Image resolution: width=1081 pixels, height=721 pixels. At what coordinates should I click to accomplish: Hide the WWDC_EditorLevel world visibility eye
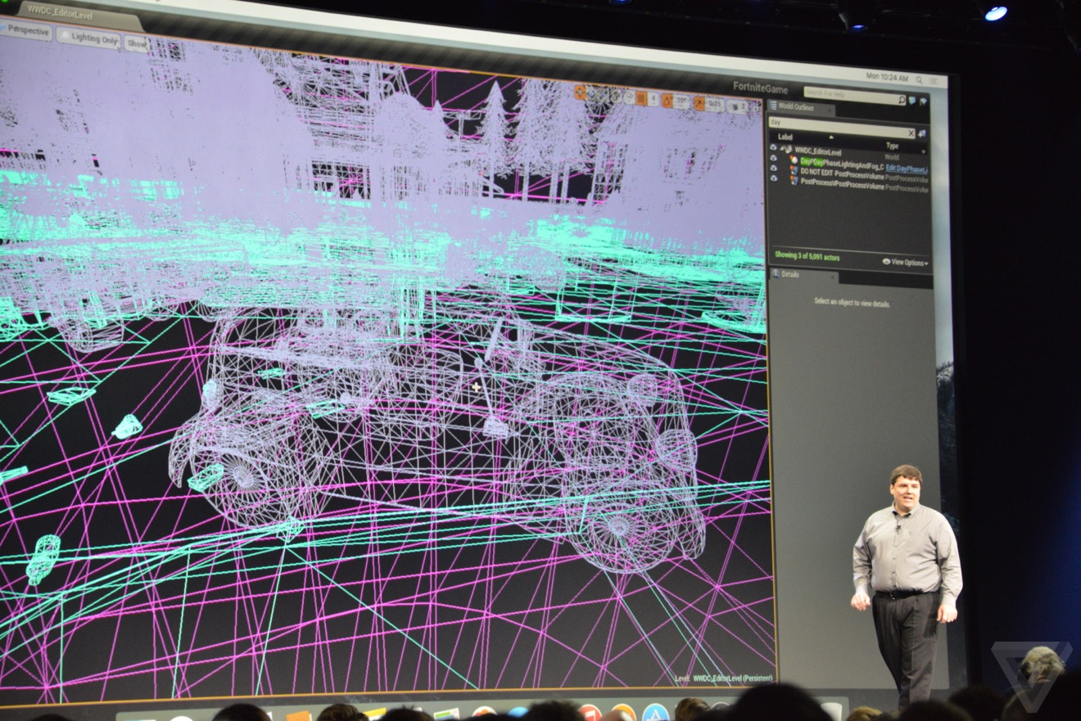pos(773,149)
